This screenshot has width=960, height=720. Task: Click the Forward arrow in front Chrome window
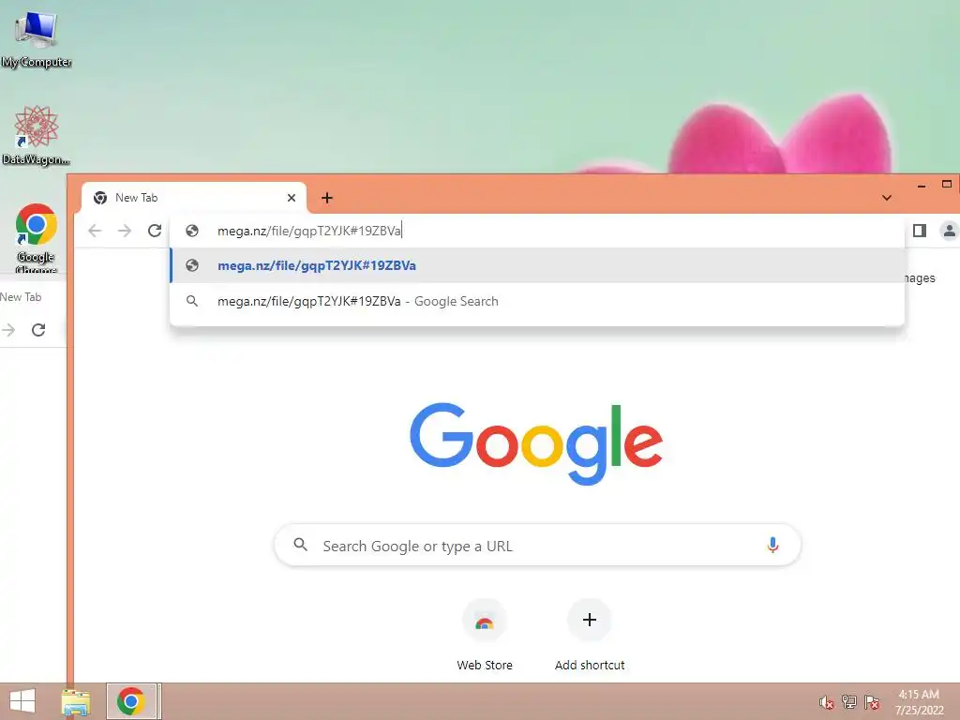(x=125, y=231)
